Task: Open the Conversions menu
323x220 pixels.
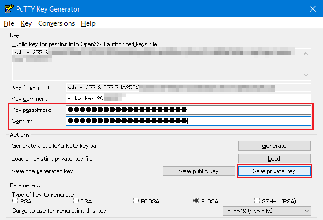Action: [56, 23]
